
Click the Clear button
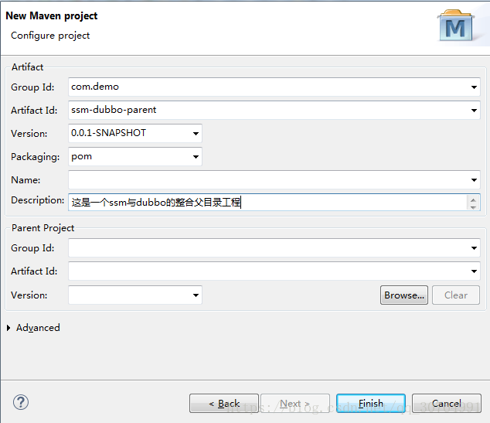(x=456, y=295)
